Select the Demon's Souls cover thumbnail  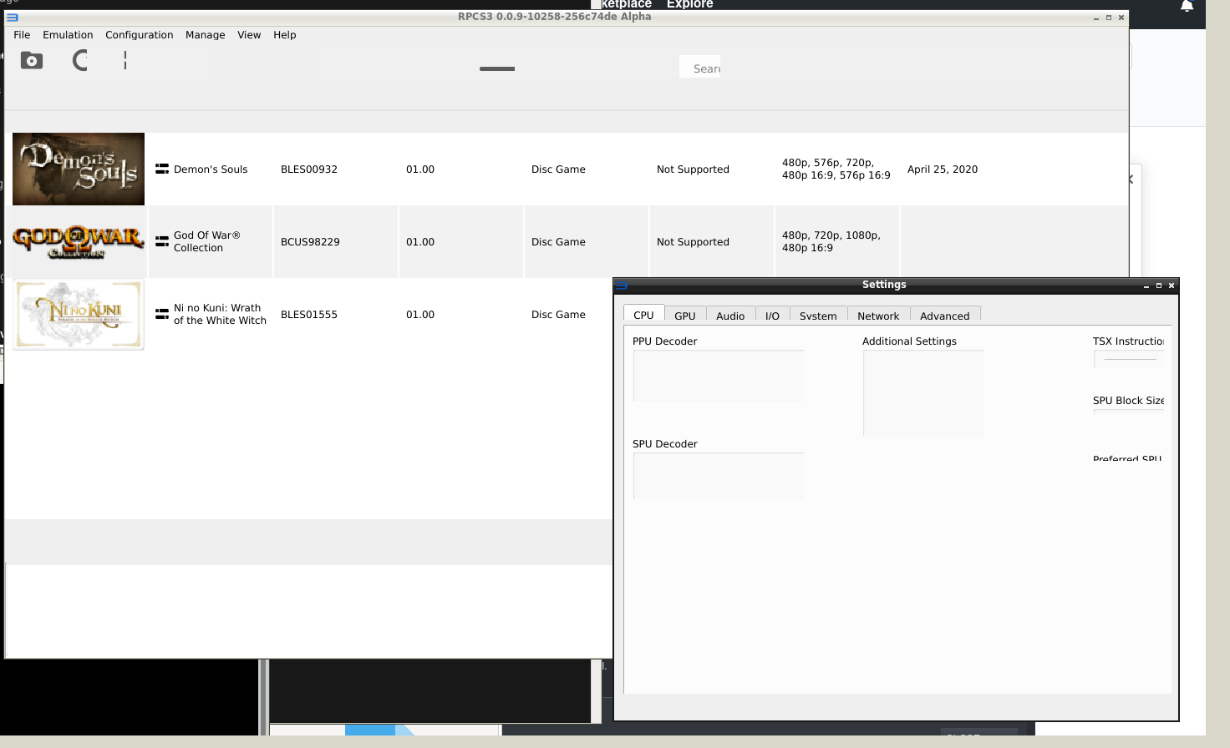(79, 169)
